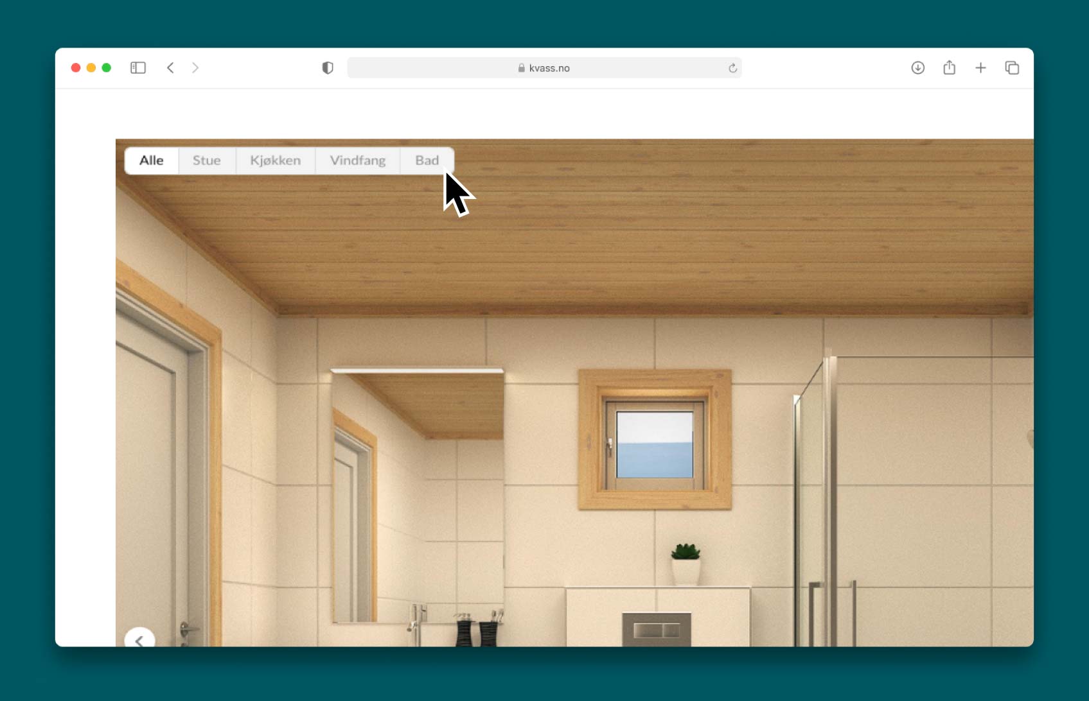The width and height of the screenshot is (1089, 701).
Task: Minimize the browser window with yellow button
Action: click(91, 68)
